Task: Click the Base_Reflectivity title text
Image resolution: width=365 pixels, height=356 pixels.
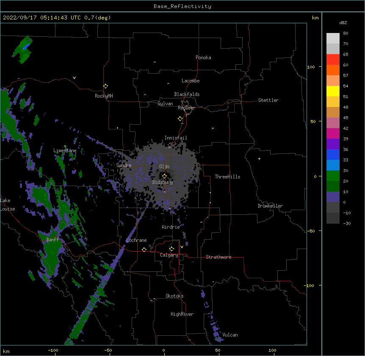Action: (182, 6)
